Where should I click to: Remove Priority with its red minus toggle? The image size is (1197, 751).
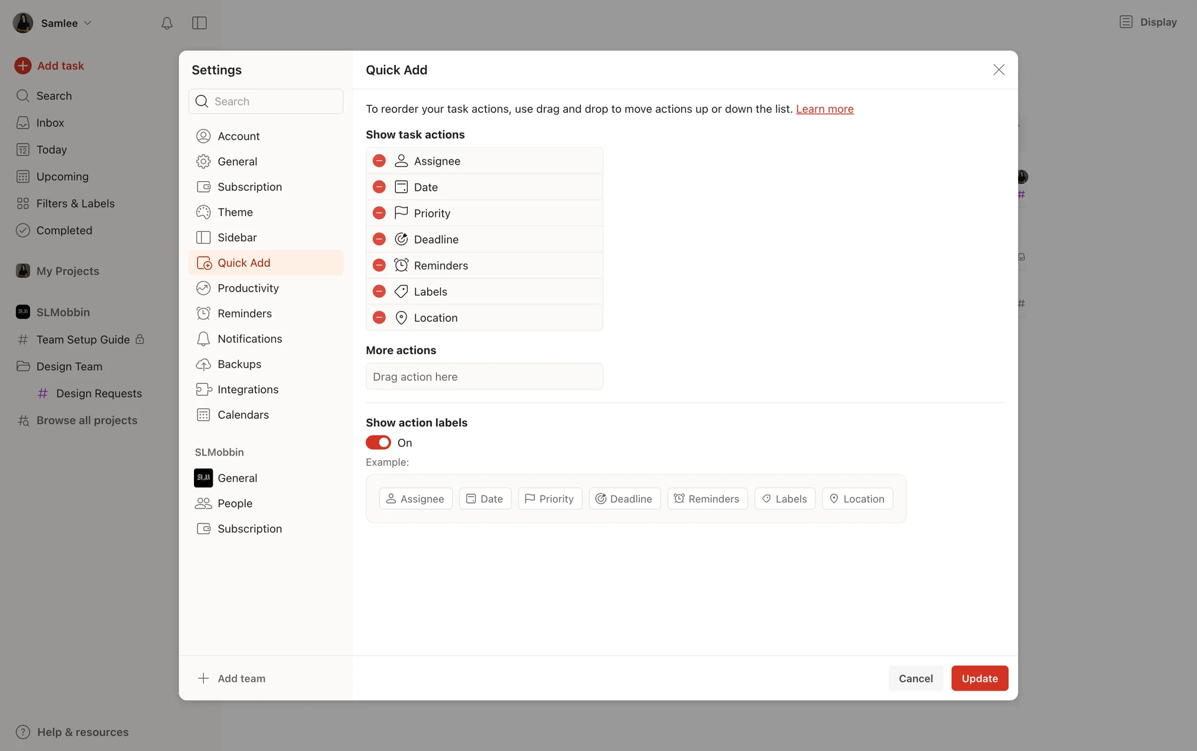pyautogui.click(x=379, y=213)
